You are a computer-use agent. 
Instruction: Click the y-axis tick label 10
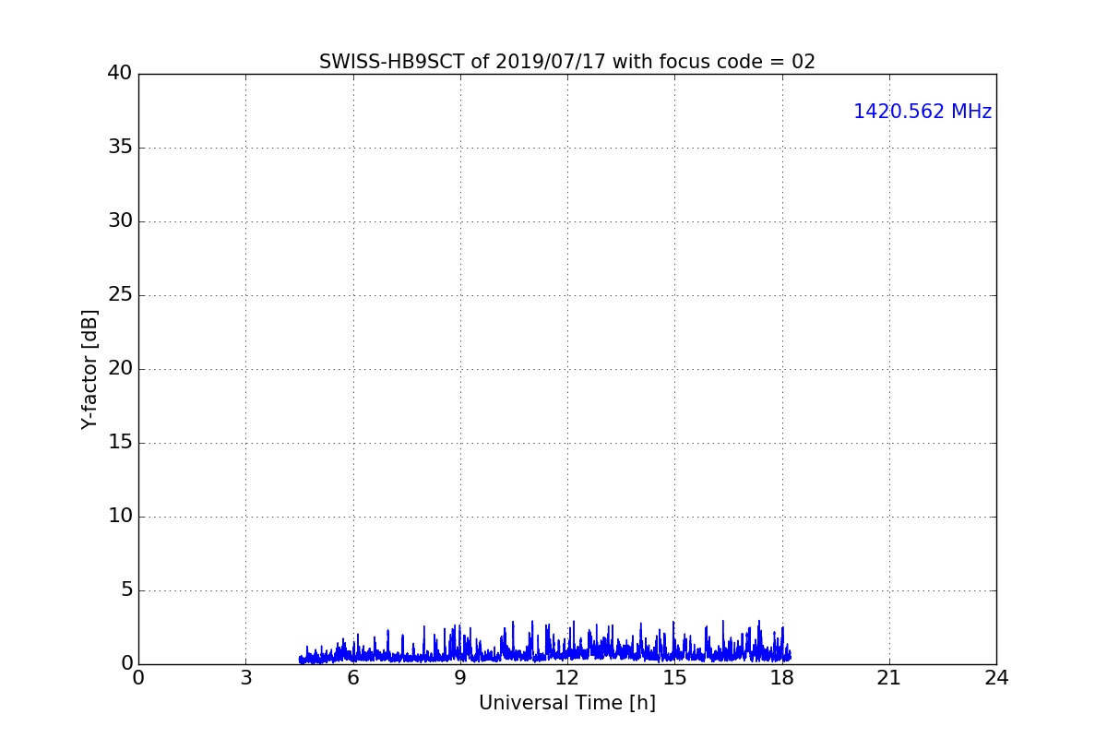pos(120,516)
